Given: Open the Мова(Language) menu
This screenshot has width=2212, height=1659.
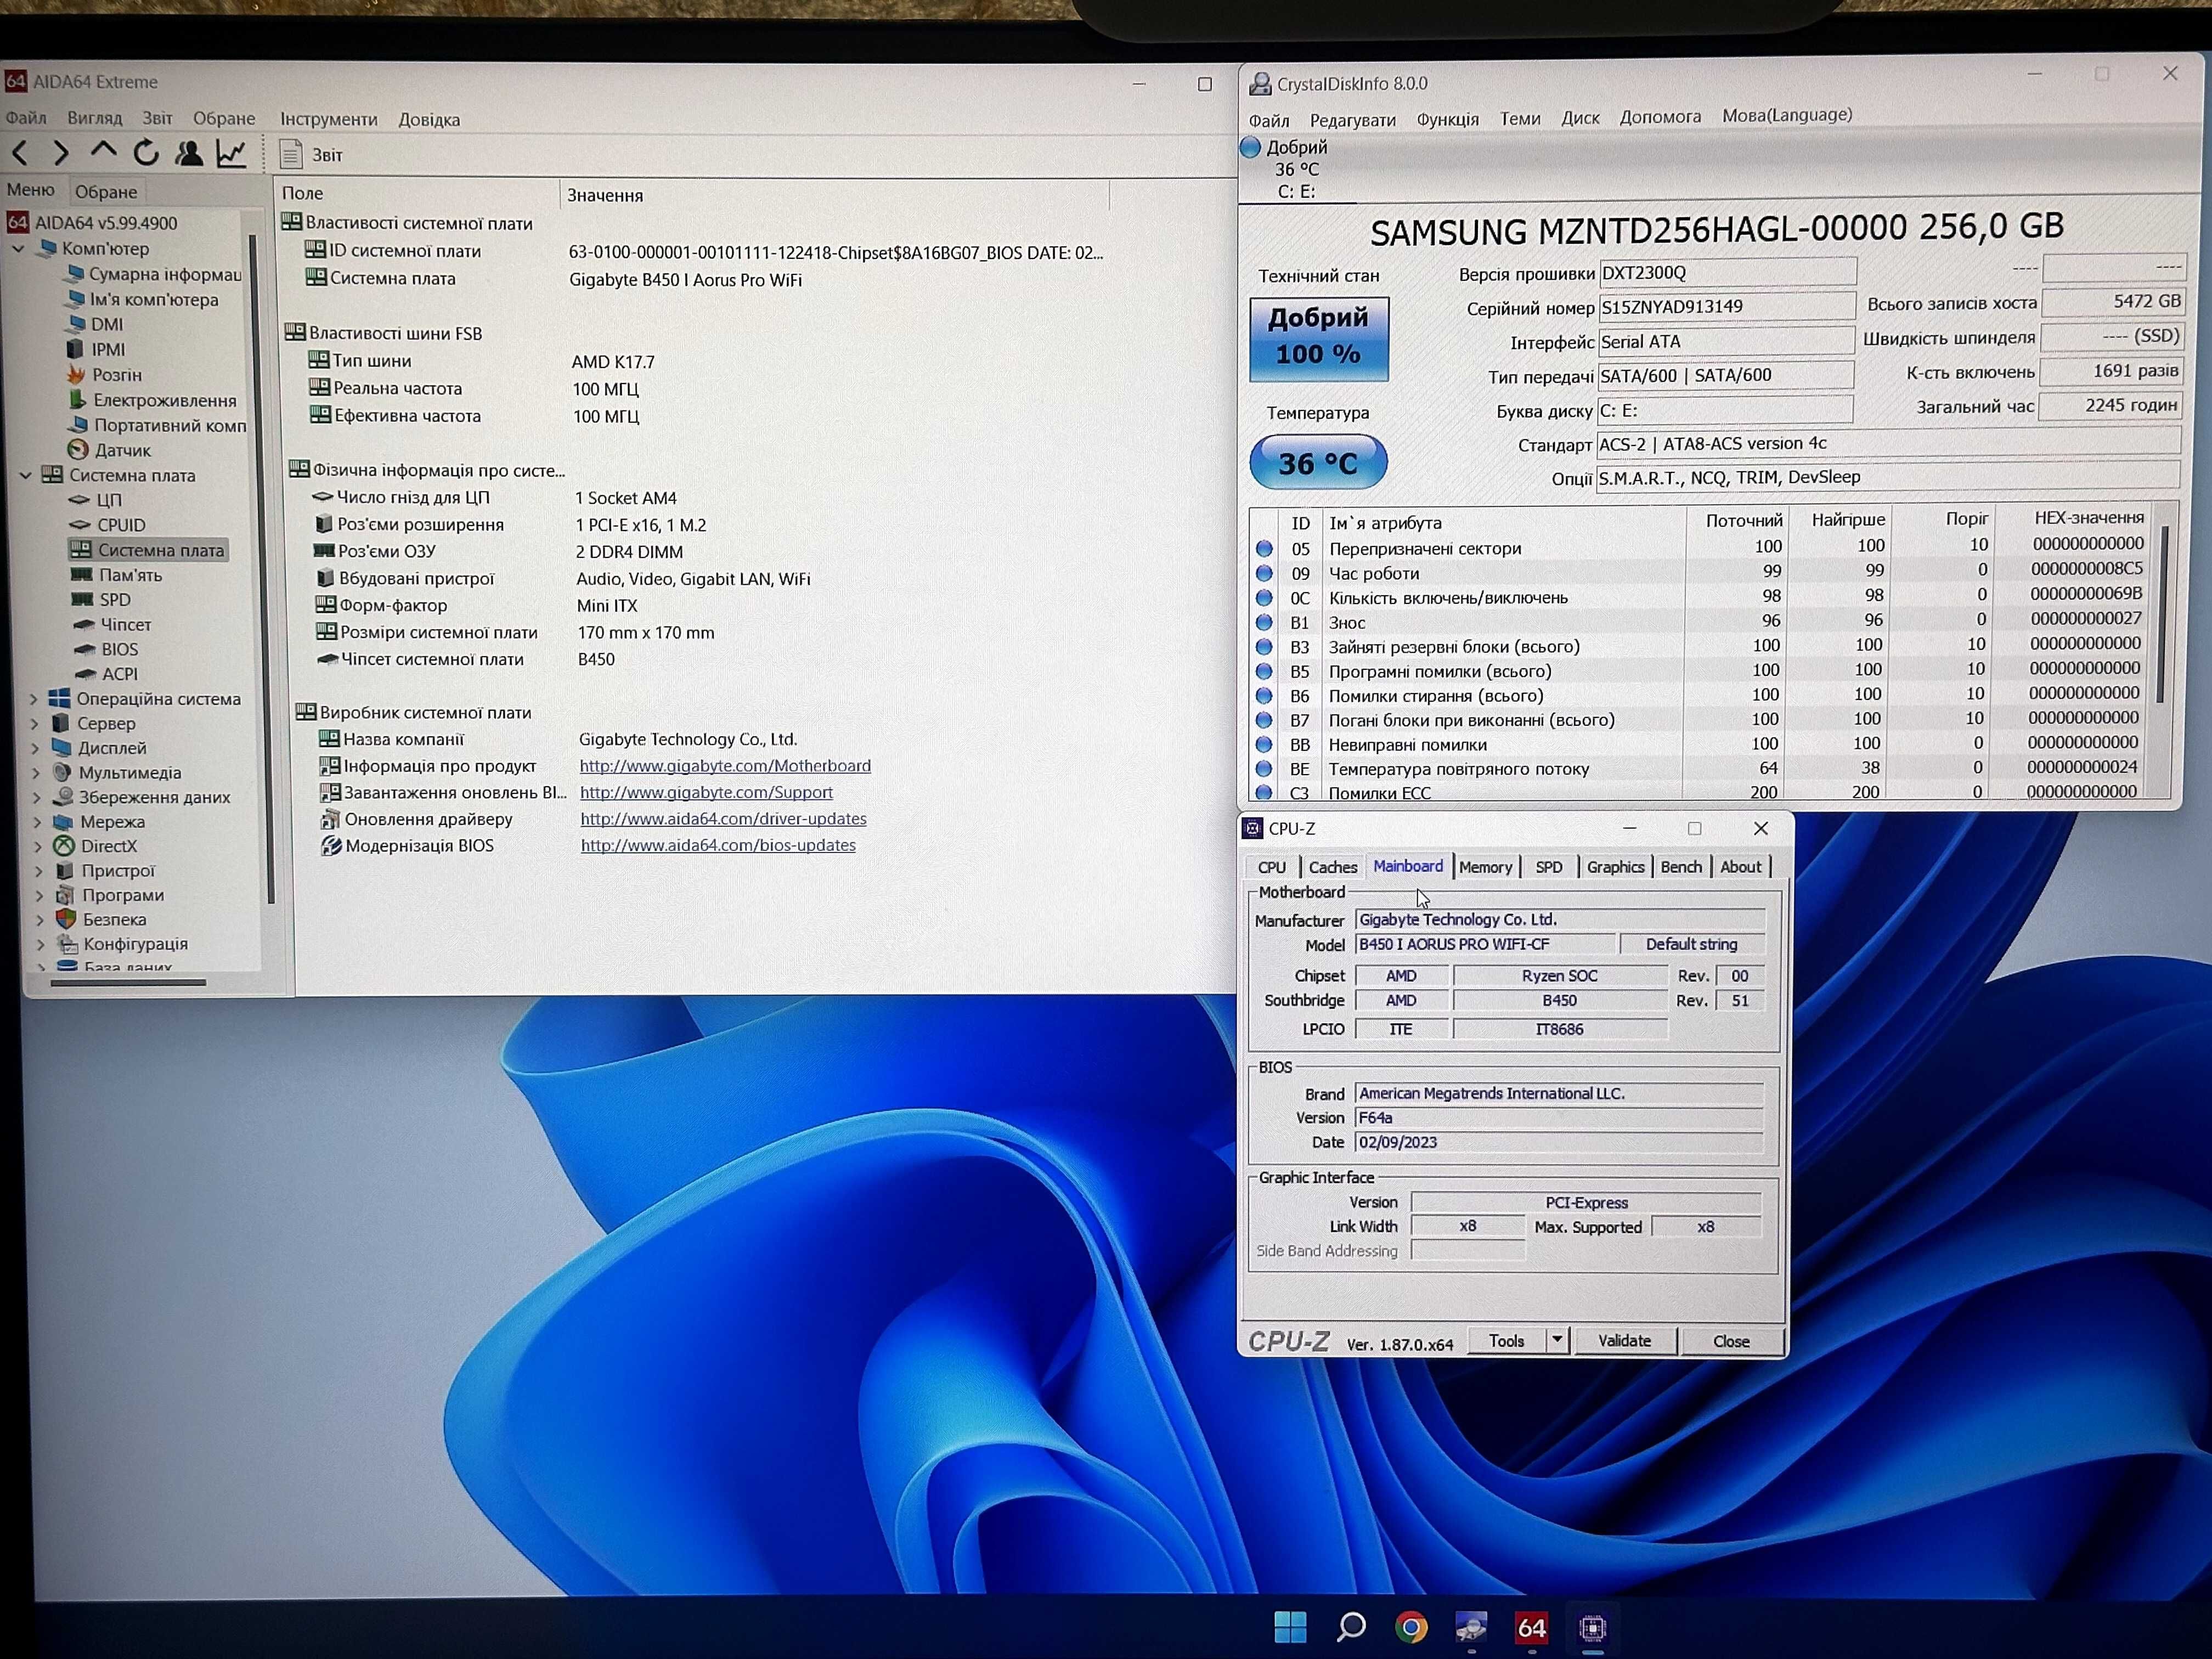Looking at the screenshot, I should point(1786,115).
